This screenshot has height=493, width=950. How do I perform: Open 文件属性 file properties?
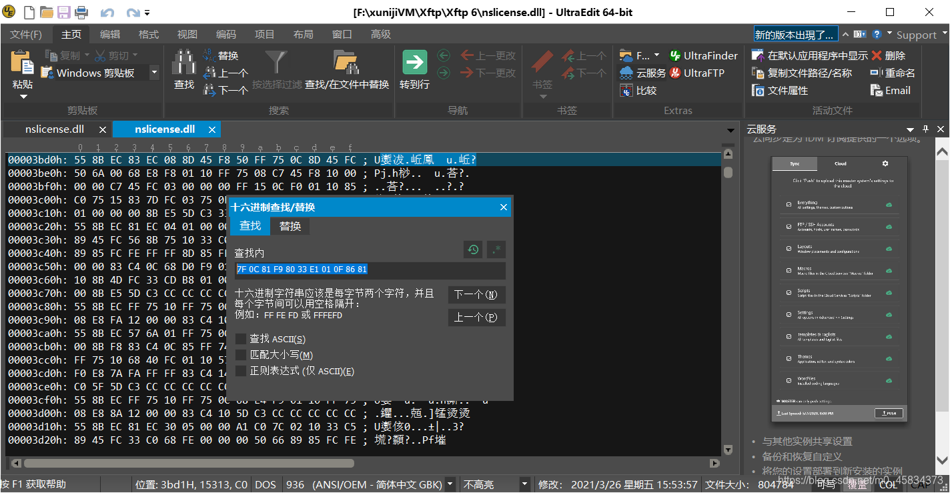(x=780, y=90)
